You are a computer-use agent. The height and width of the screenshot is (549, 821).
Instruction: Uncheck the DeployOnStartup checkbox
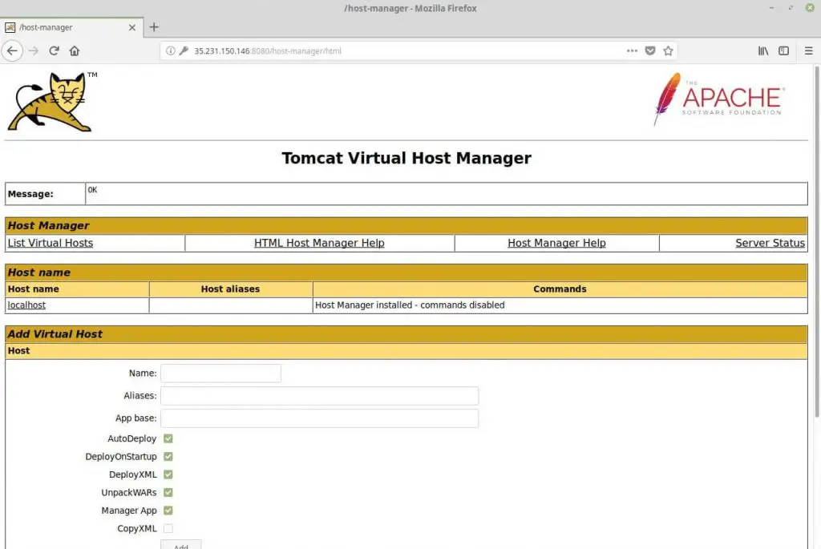(168, 456)
